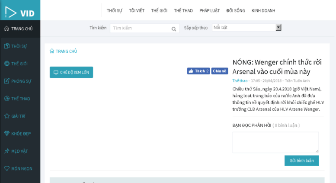Click the Tìm kiếm search input
Viewport: 336px width, 183px height.
(144, 28)
